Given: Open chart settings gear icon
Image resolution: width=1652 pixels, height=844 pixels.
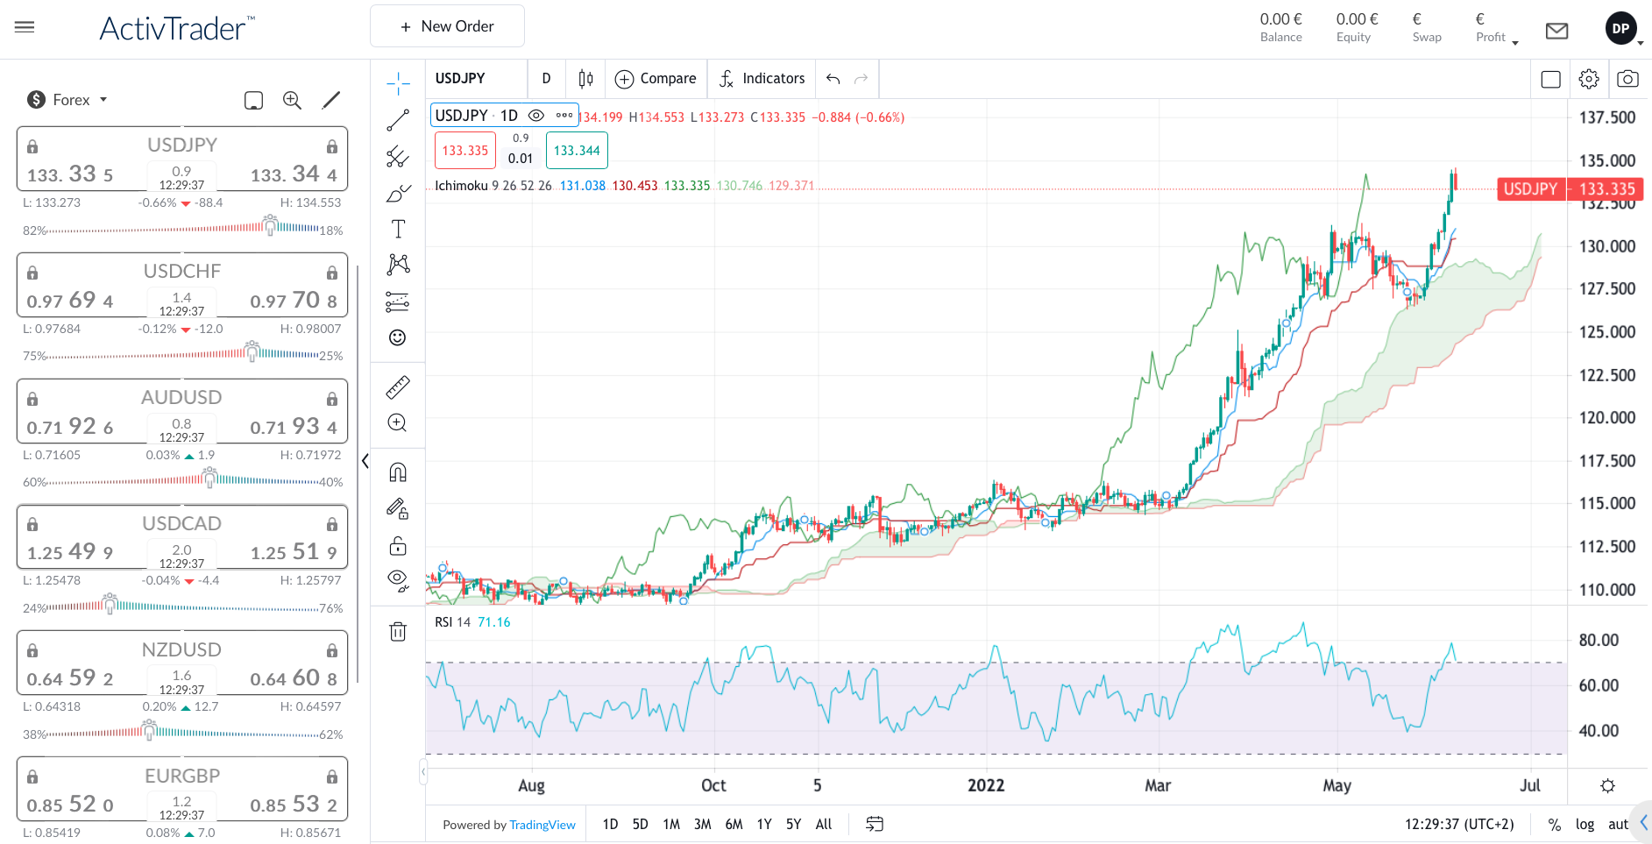Looking at the screenshot, I should pyautogui.click(x=1589, y=79).
